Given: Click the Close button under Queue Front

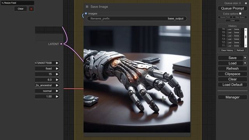Looking at the screenshot, I should pos(233,21).
